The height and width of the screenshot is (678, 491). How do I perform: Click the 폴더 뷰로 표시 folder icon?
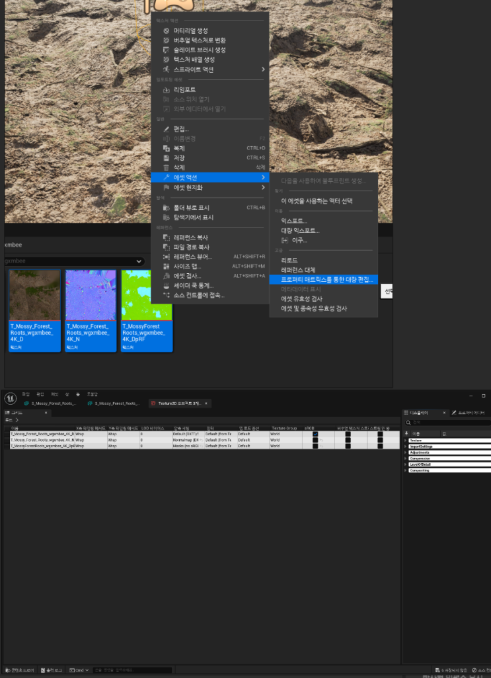(167, 208)
